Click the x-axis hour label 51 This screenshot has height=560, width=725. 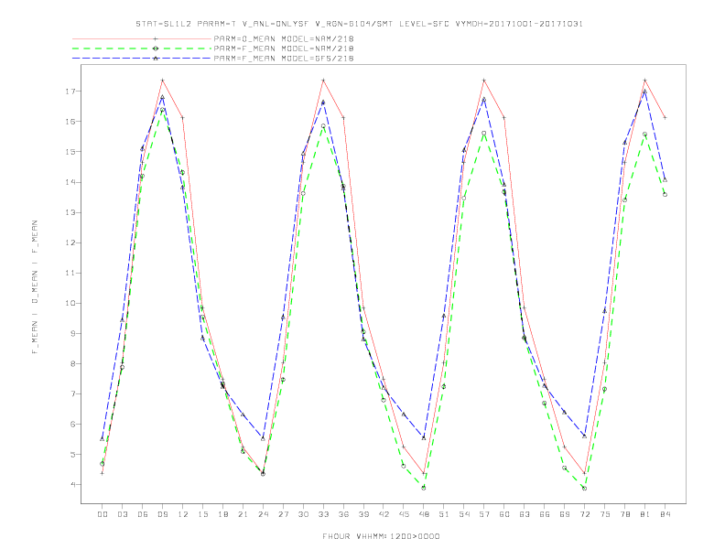(x=444, y=514)
